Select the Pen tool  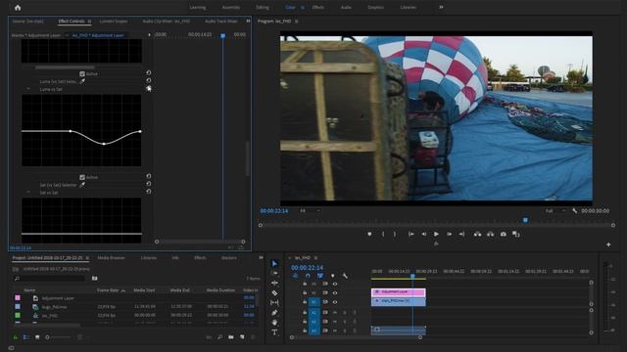[x=274, y=313]
